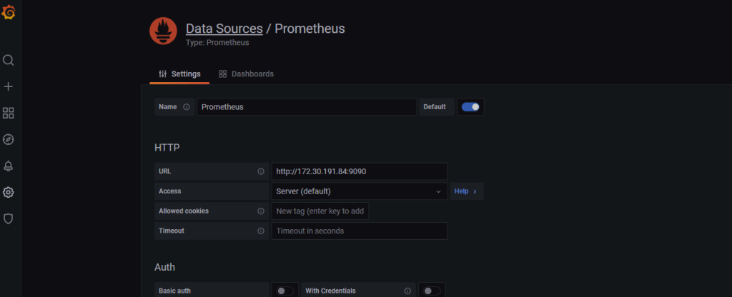Open the Explore compass icon
732x297 pixels.
pyautogui.click(x=9, y=139)
